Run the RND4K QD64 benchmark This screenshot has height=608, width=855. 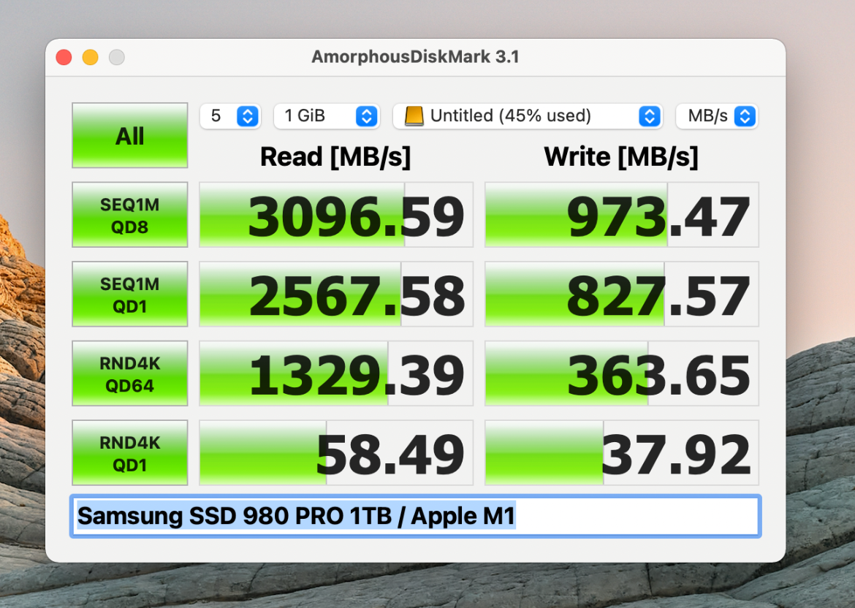130,373
